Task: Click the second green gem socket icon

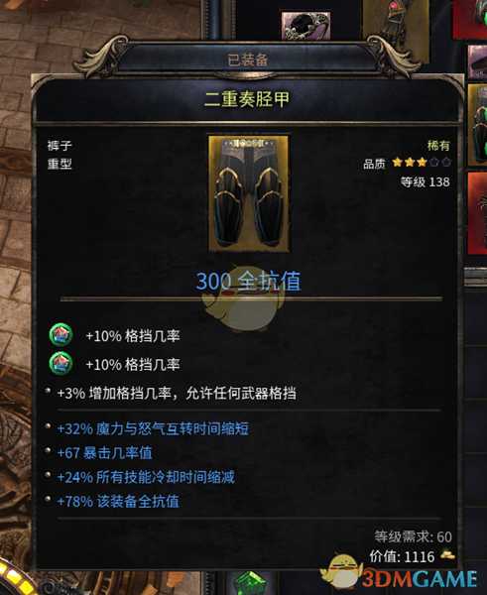Action: (61, 364)
